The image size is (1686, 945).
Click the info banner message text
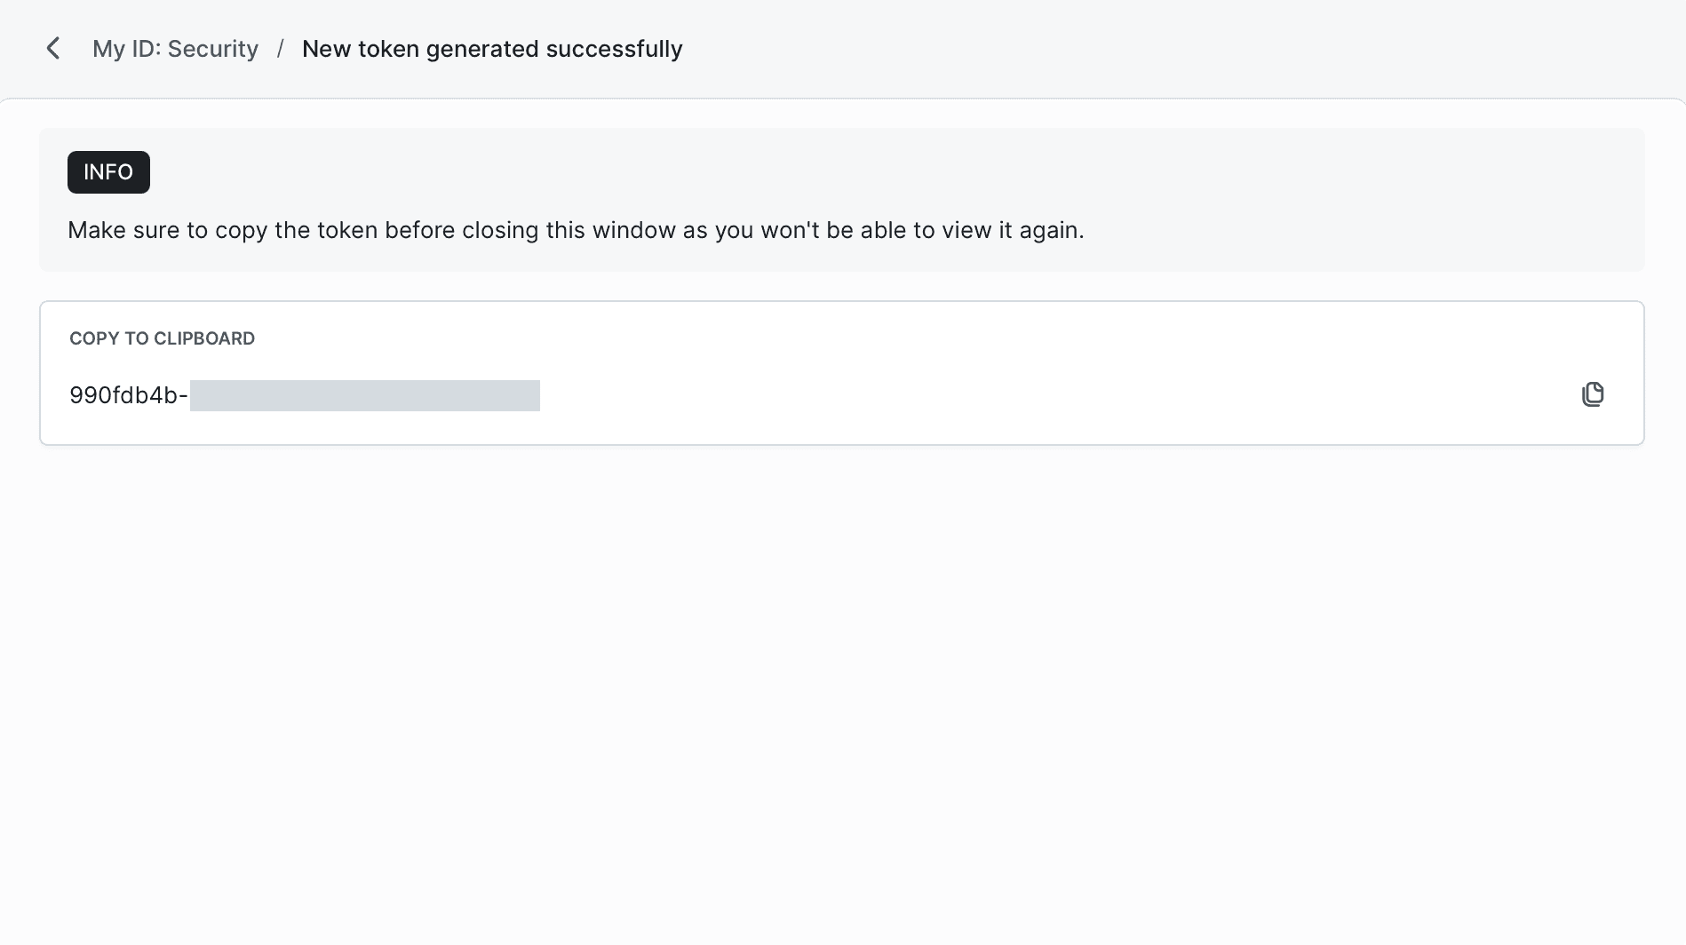click(x=576, y=229)
